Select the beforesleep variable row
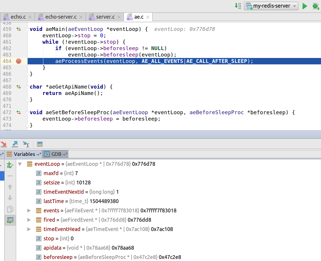Screen dimensions: 321x261 [x=168, y=257]
